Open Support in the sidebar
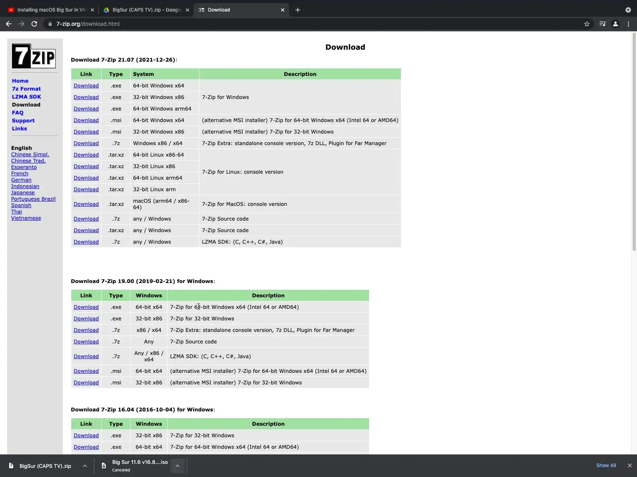This screenshot has width=637, height=477. click(23, 120)
